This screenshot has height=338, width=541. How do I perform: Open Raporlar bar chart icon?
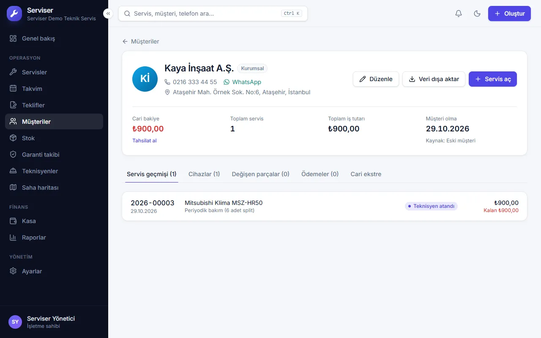(x=13, y=237)
